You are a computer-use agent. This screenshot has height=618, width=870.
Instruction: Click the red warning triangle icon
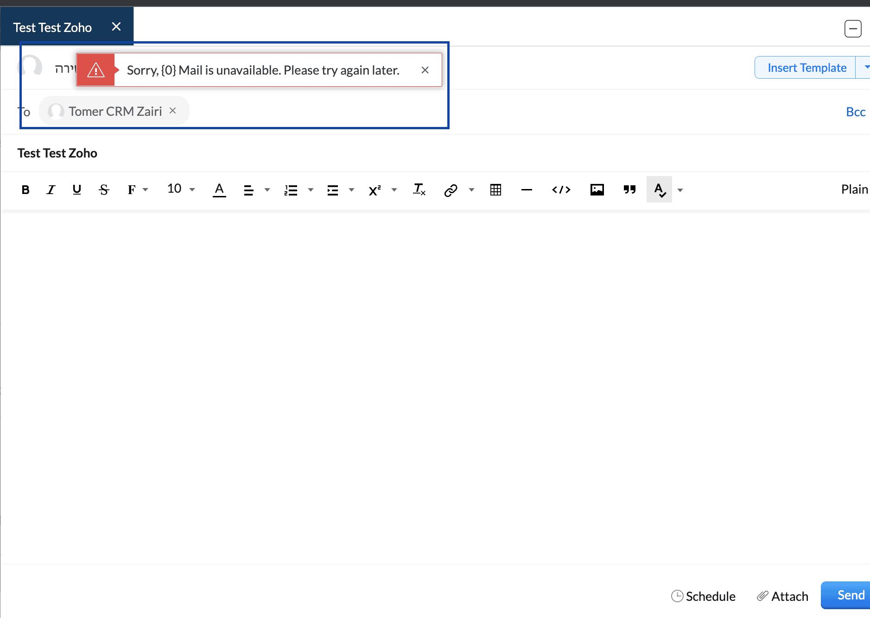(x=96, y=70)
